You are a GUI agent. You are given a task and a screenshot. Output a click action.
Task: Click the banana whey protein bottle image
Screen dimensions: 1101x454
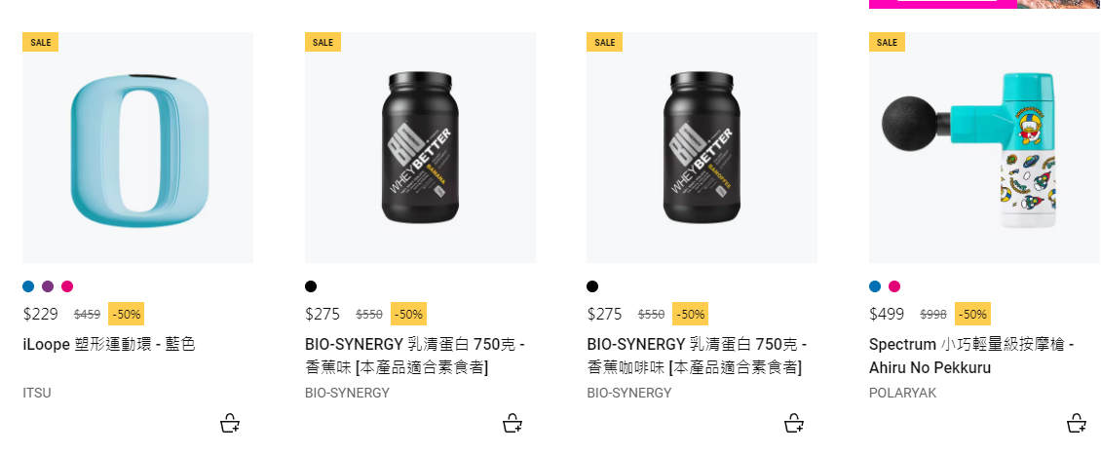click(x=420, y=147)
